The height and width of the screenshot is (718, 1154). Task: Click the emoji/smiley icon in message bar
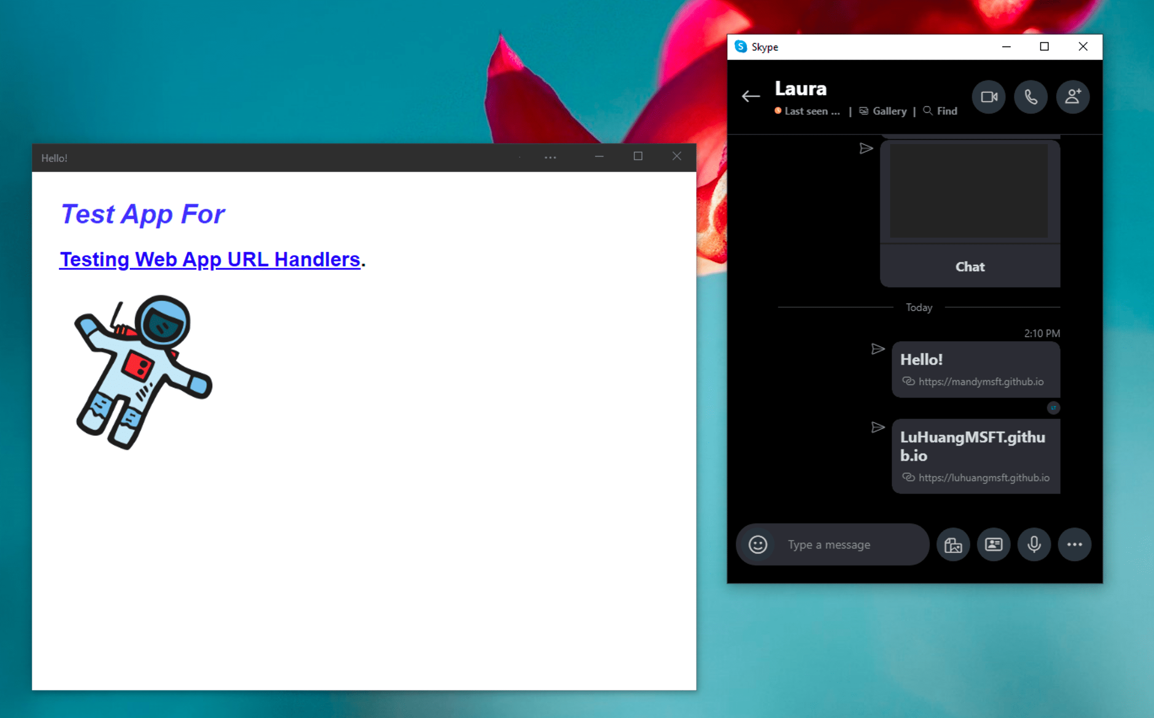pyautogui.click(x=756, y=544)
